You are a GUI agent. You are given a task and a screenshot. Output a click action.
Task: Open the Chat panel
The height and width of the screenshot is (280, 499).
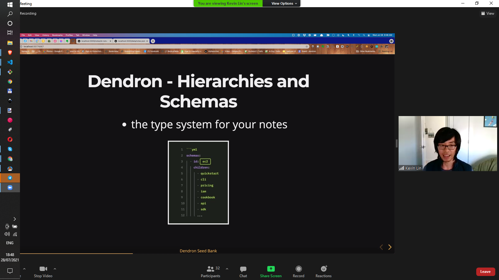click(243, 272)
